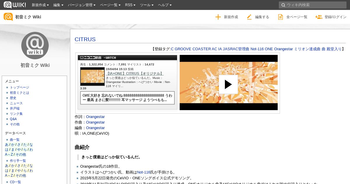This screenshot has width=350, height=184.
Task: Click the Niconico video thumbnail image
Action: tap(92, 77)
